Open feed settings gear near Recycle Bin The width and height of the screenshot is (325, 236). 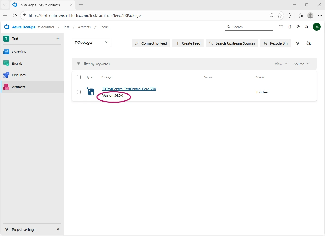point(297,43)
